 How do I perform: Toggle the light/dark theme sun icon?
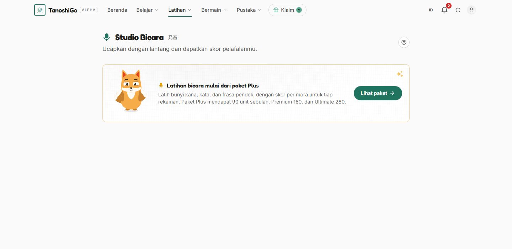[x=458, y=10]
